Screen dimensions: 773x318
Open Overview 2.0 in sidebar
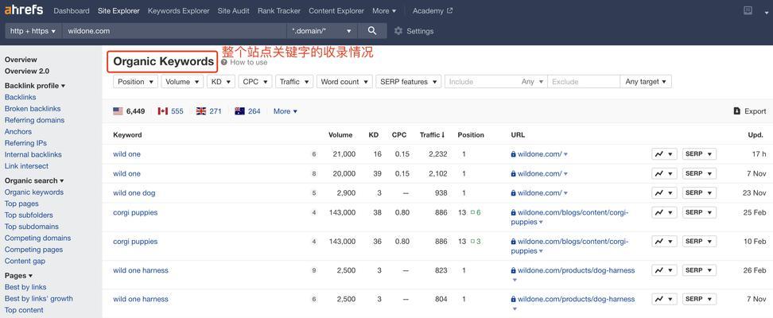26,71
